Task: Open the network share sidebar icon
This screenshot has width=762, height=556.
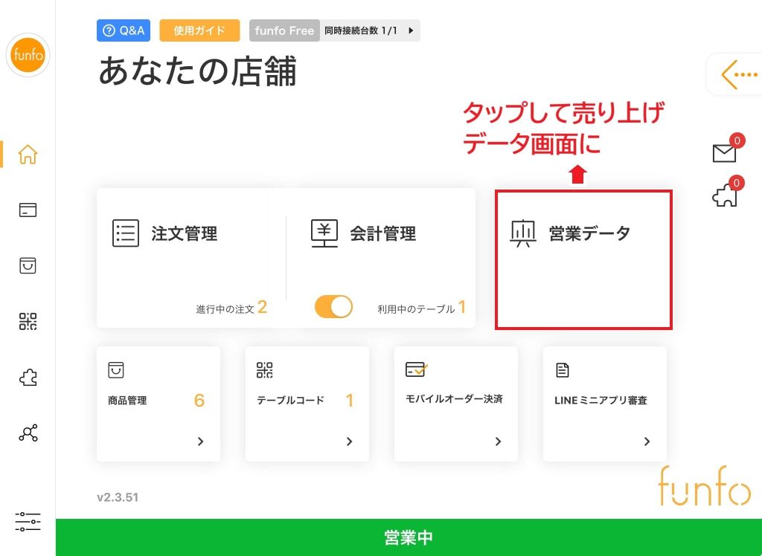Action: pyautogui.click(x=28, y=434)
